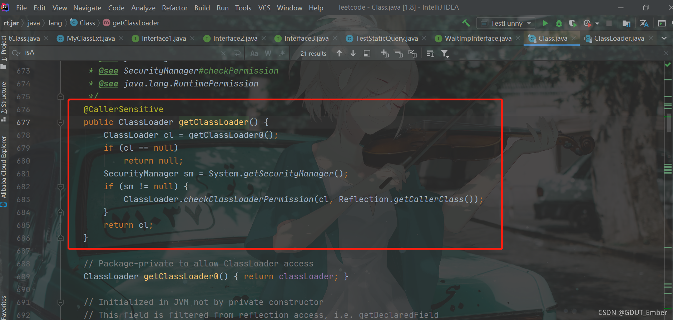Toggle the Regex .* search option
673x320 pixels.
(282, 53)
